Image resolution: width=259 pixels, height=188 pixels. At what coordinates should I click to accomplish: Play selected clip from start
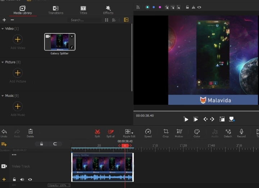point(196,119)
